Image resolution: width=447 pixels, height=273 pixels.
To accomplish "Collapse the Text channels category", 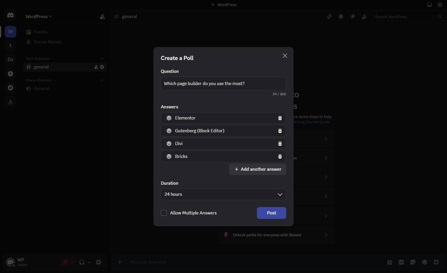I will [40, 59].
